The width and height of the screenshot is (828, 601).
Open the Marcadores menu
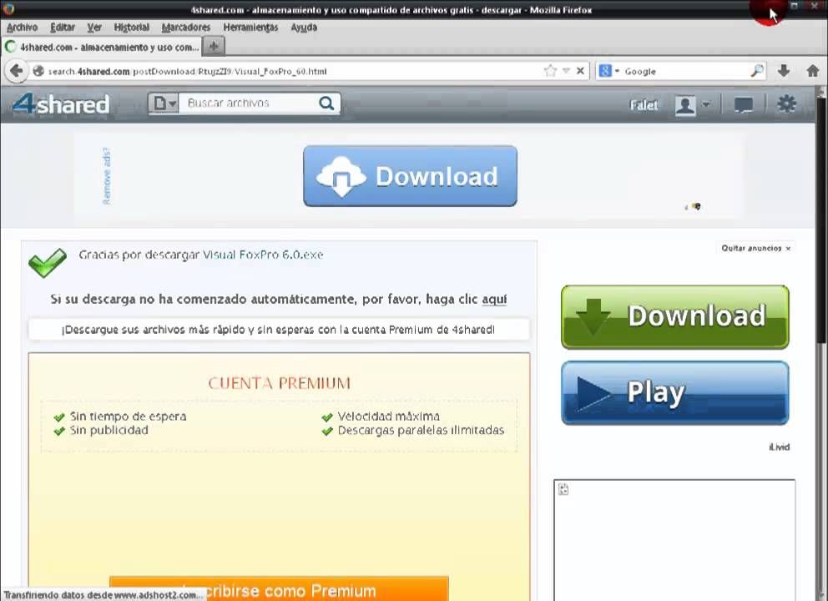point(186,27)
